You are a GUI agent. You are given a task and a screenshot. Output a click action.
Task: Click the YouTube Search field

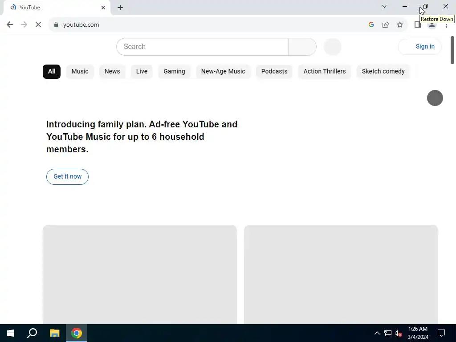(x=203, y=46)
